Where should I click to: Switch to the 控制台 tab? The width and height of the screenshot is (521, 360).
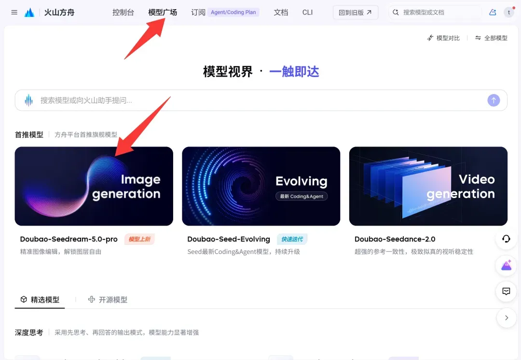pyautogui.click(x=123, y=13)
